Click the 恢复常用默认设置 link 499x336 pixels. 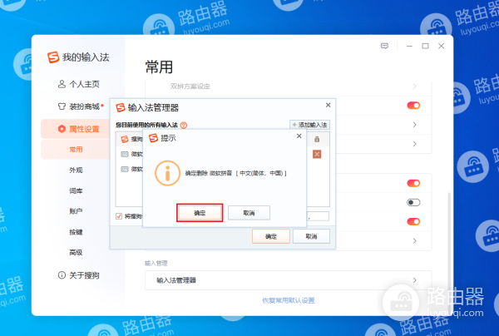289,299
